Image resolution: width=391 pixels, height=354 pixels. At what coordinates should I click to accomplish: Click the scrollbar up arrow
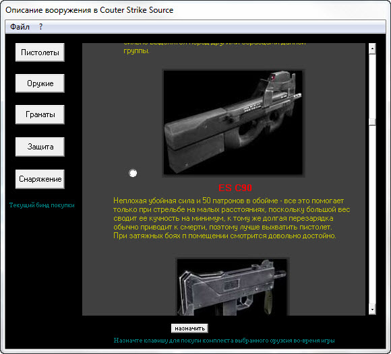372,48
